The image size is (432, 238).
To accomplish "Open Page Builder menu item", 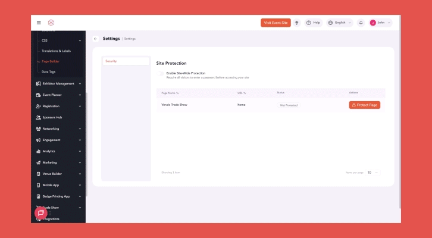I will (51, 61).
